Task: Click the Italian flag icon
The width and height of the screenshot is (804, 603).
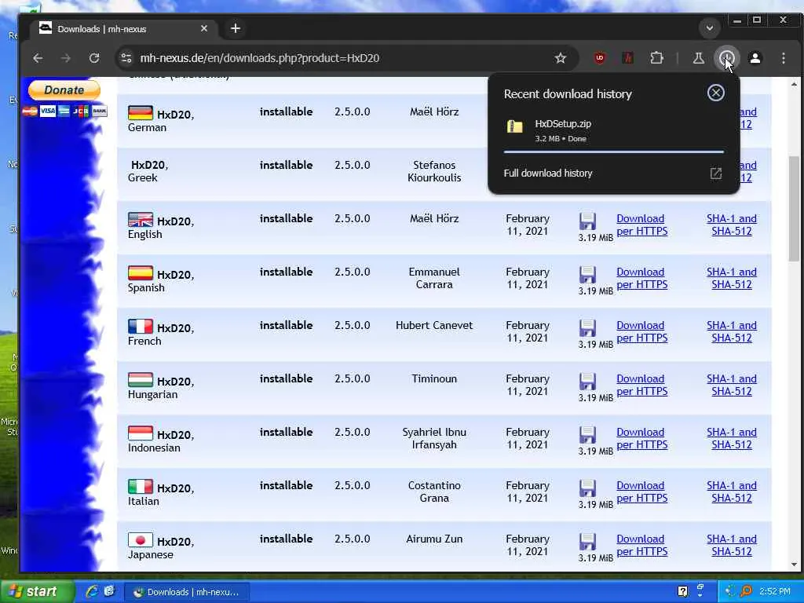Action: (x=141, y=486)
